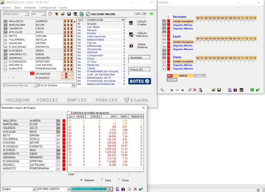Image resolution: width=265 pixels, height=192 pixels.
Task: Click the 'If-Then' condition row
Action: tap(101, 62)
